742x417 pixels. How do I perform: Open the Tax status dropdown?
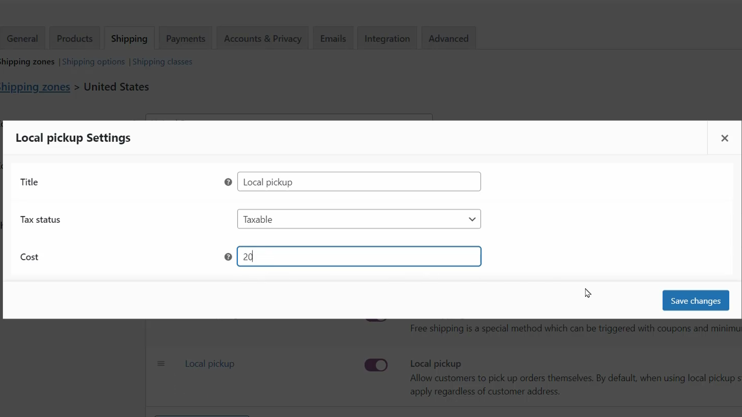(359, 219)
